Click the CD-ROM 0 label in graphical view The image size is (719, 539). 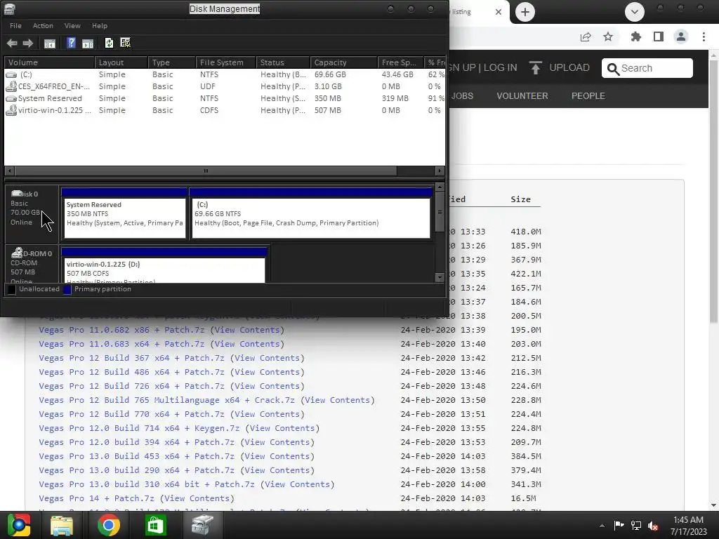31,253
